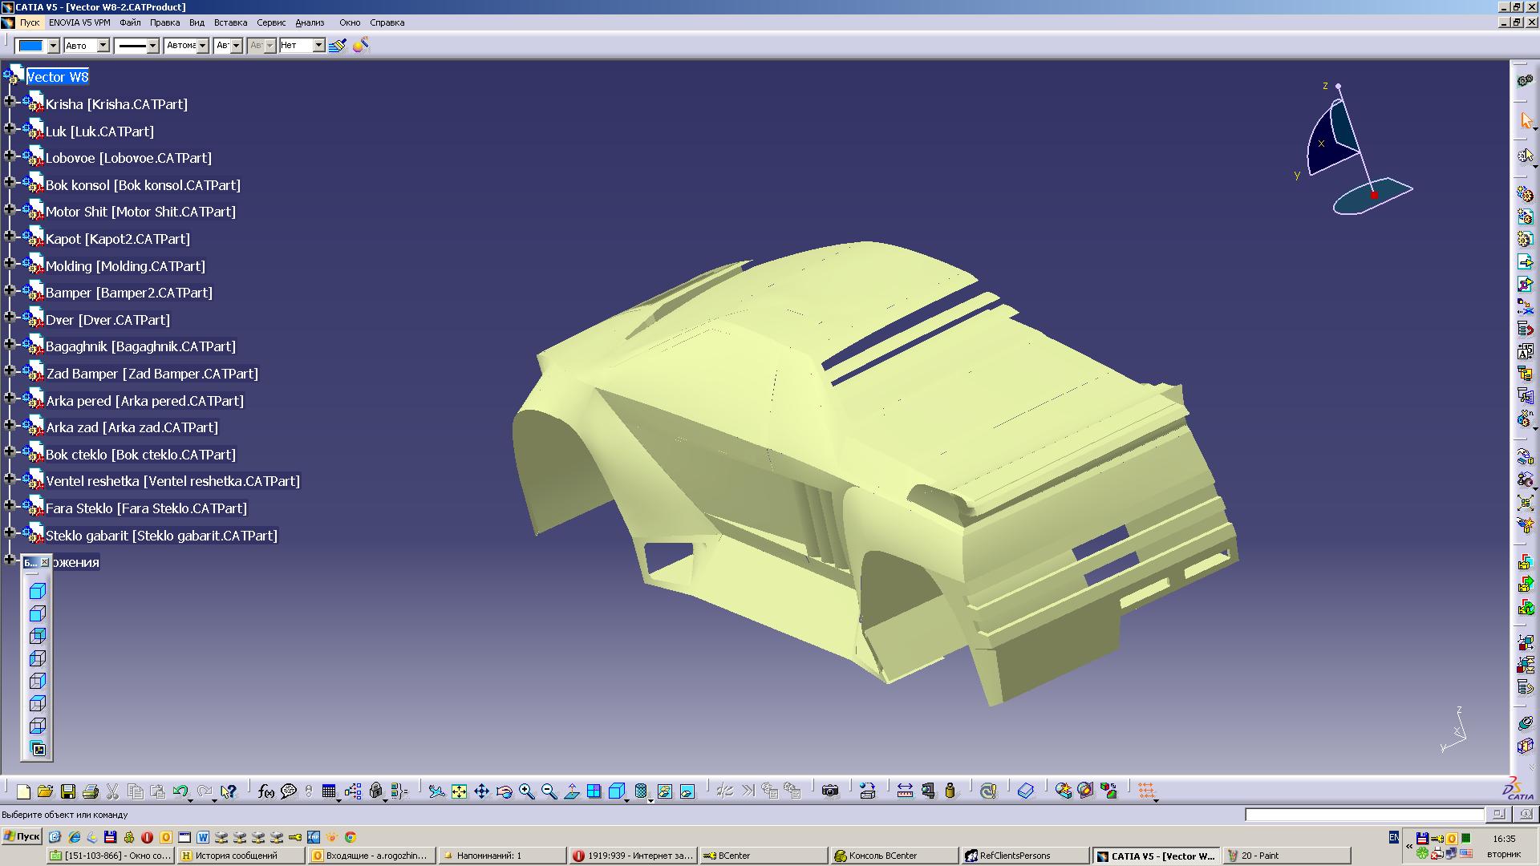Select the Pan view tool
1540x866 pixels.
pos(481,791)
